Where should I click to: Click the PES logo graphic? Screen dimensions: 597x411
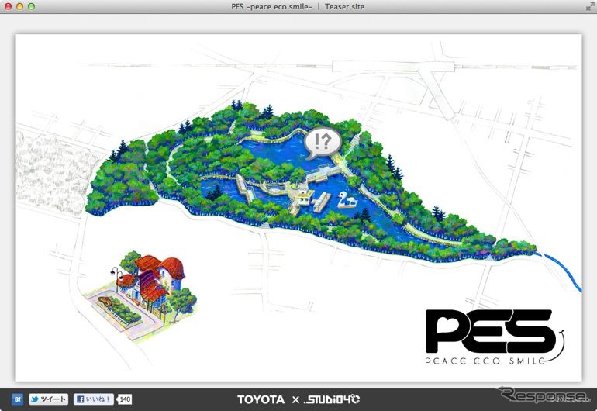488,330
